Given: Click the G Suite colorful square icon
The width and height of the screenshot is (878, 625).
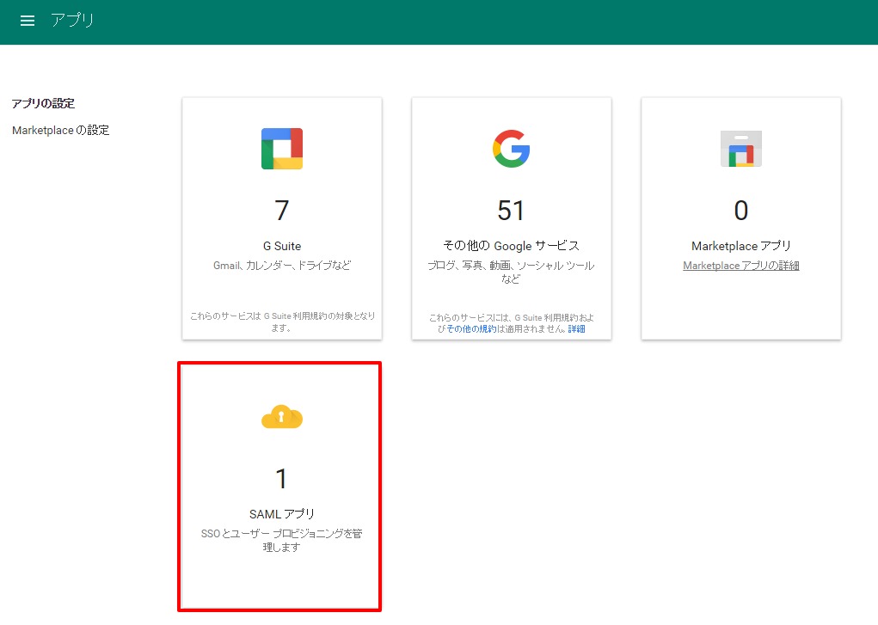Looking at the screenshot, I should (x=282, y=149).
